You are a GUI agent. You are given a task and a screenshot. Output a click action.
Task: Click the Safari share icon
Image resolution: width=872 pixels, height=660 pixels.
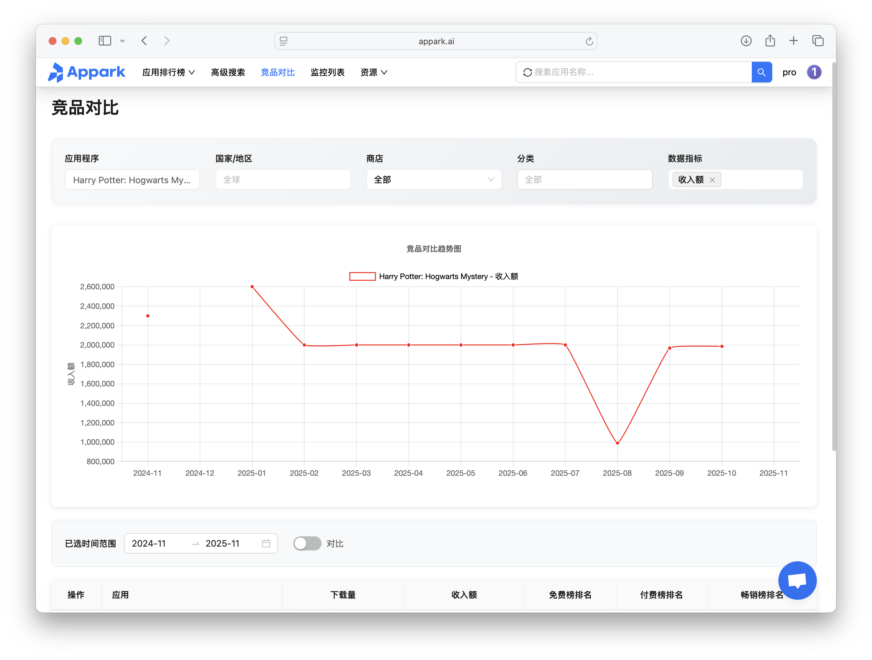[770, 41]
